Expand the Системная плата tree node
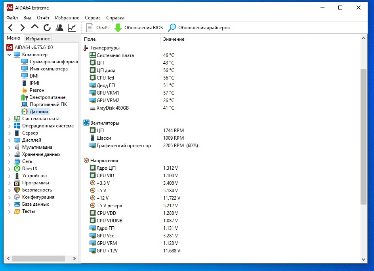The height and width of the screenshot is (271, 374). [x=9, y=119]
